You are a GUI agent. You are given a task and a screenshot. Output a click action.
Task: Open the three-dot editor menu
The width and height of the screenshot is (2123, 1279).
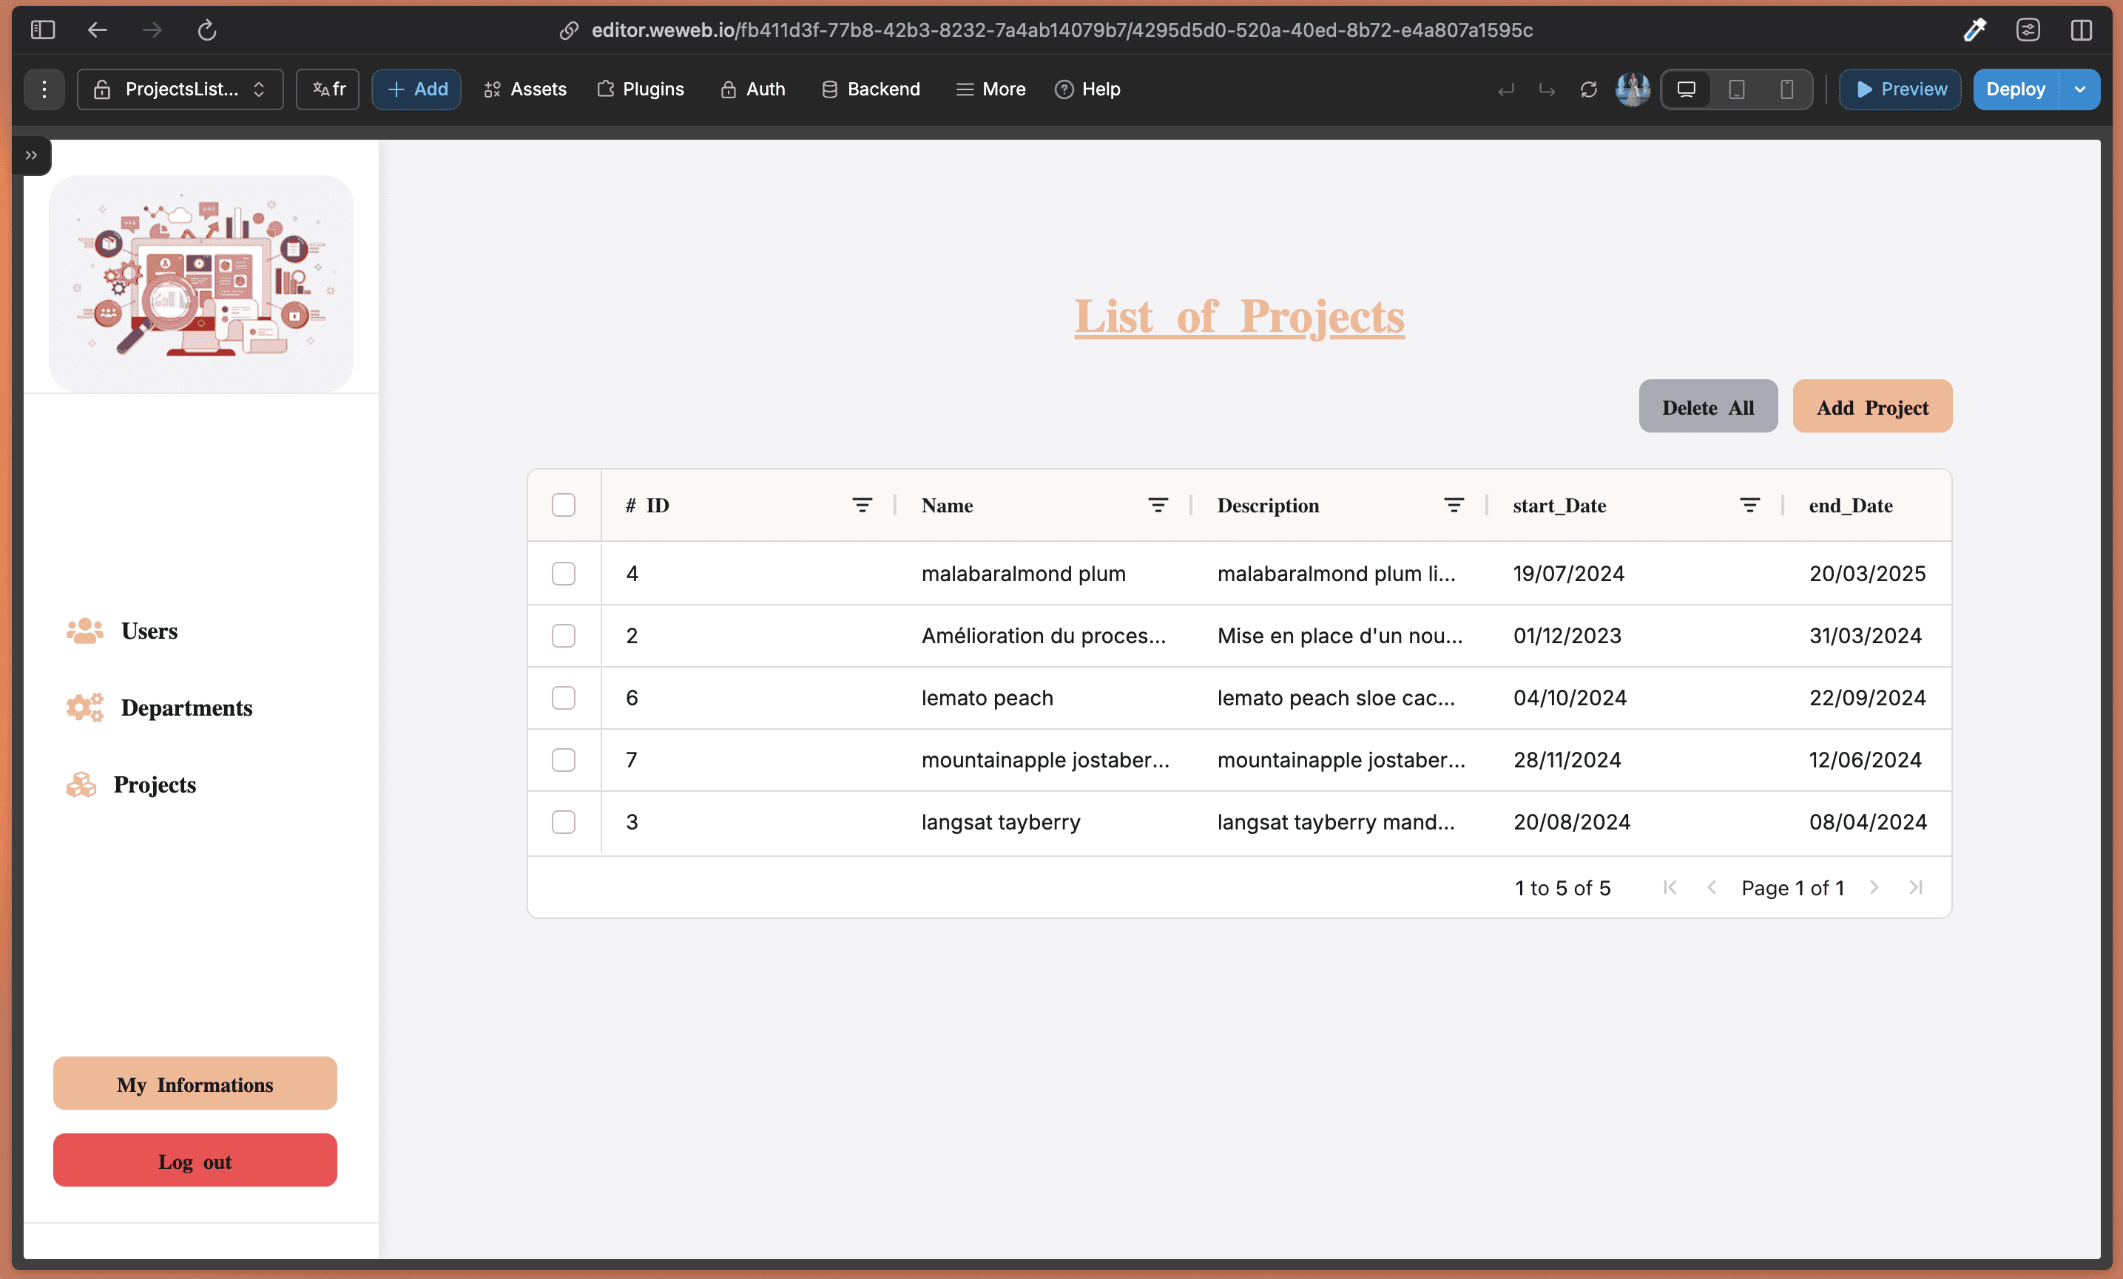[44, 89]
